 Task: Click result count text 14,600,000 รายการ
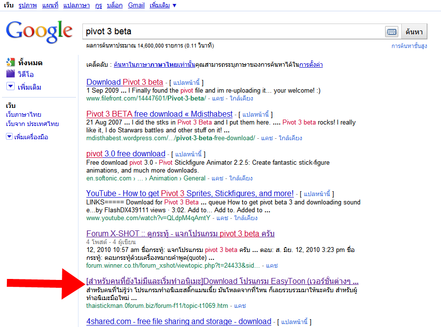pos(160,46)
